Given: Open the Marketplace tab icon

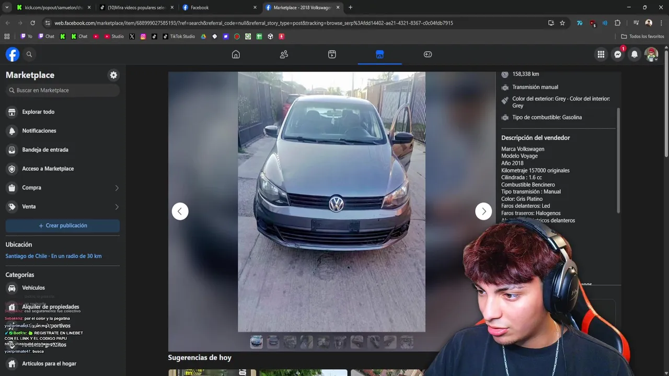Looking at the screenshot, I should [x=380, y=54].
